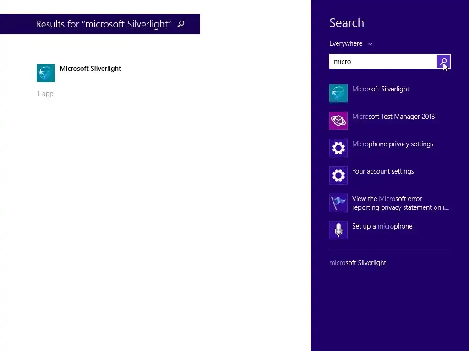Click magnifier icon in Results header
469x351 pixels.
(180, 24)
